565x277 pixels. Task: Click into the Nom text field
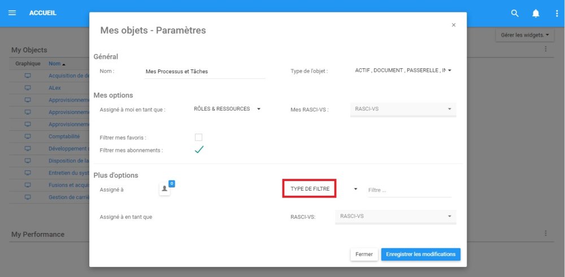pos(203,72)
